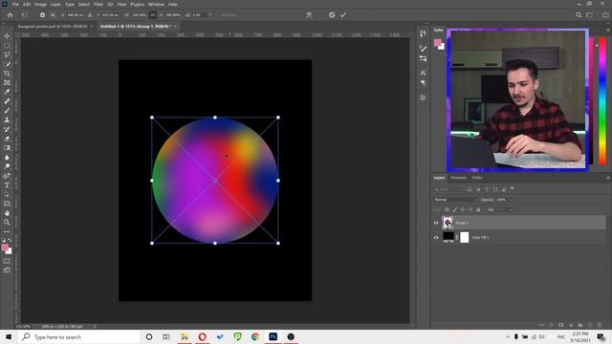This screenshot has width=612, height=344.
Task: Open Photoshop from the Windows taskbar
Action: pyautogui.click(x=273, y=336)
